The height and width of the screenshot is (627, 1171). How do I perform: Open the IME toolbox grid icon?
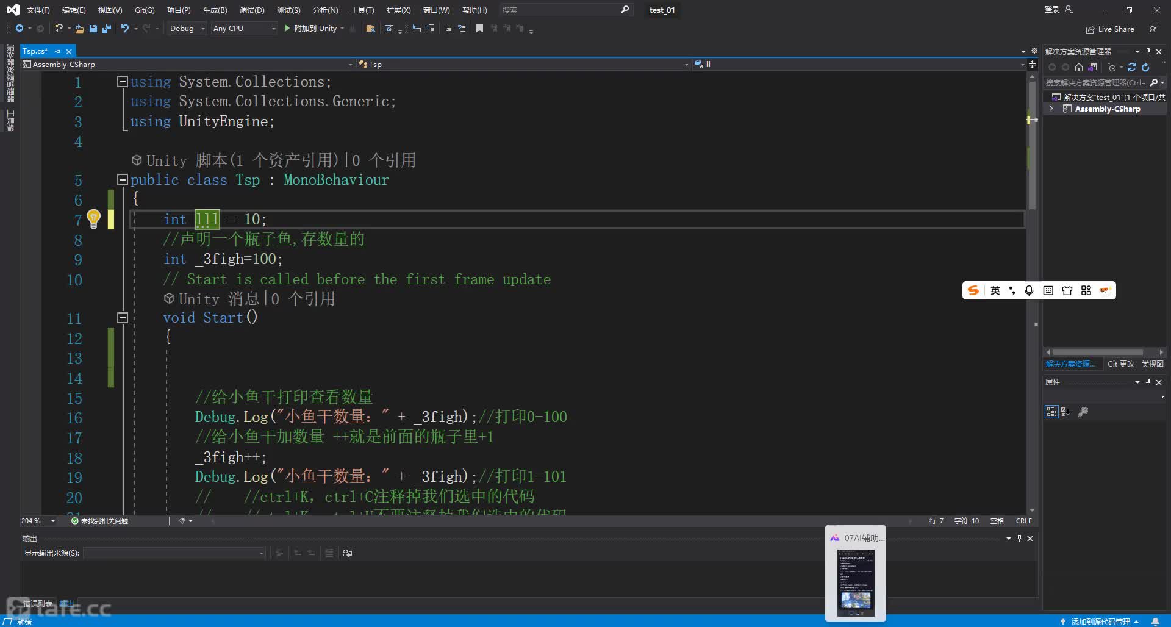point(1086,290)
